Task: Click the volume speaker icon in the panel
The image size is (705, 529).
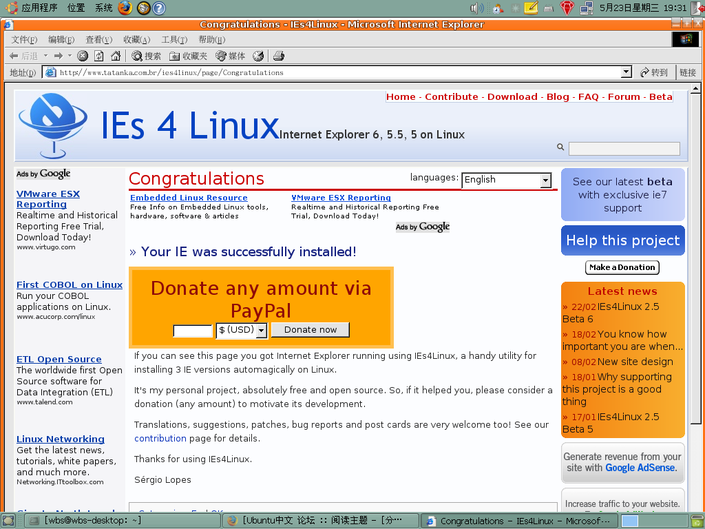Action: [x=476, y=8]
